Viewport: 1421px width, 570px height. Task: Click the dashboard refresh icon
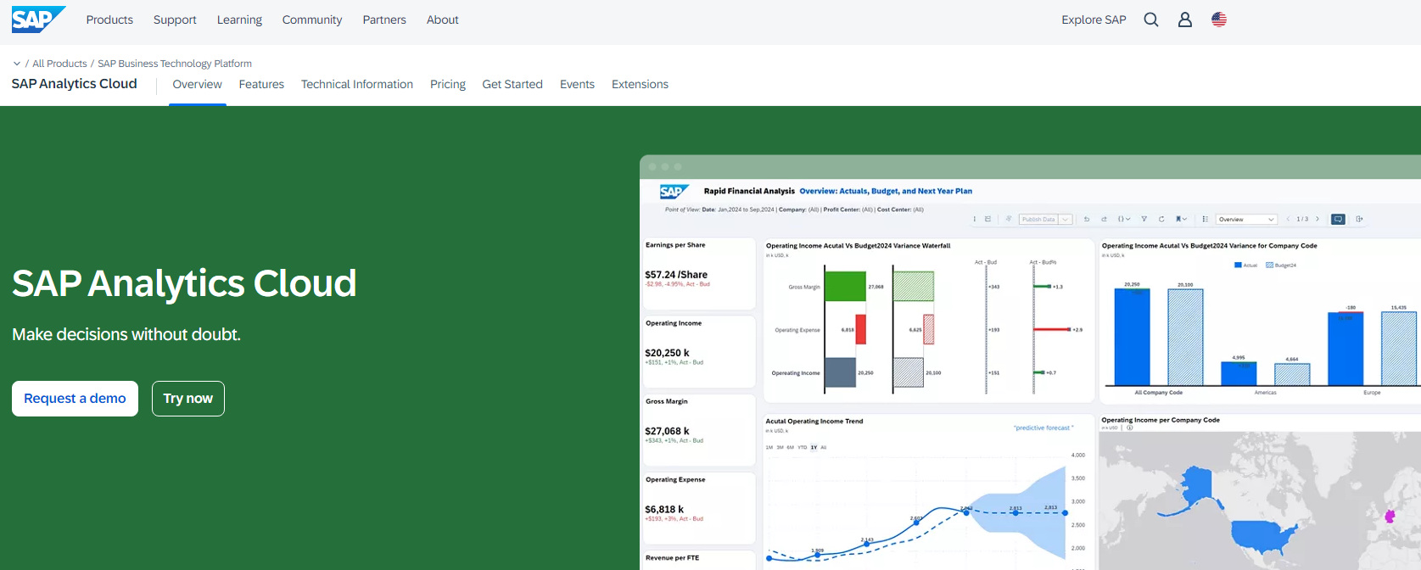[1161, 219]
